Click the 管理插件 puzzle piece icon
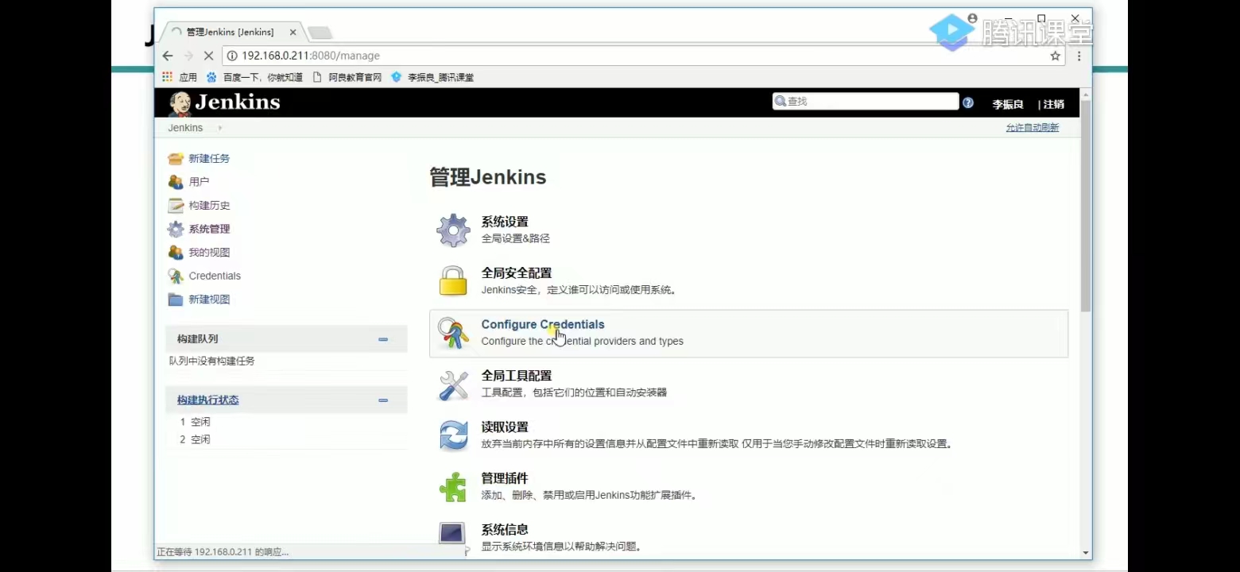 453,487
